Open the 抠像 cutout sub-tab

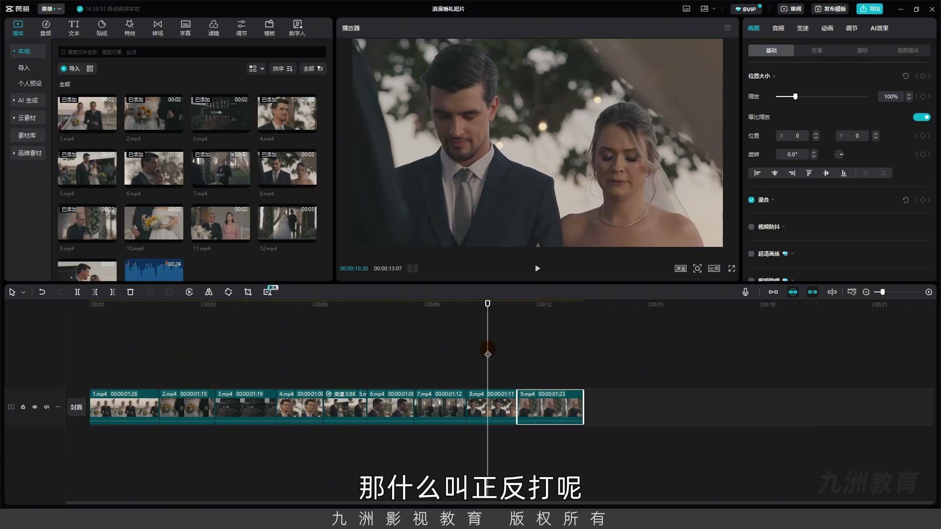tap(817, 50)
